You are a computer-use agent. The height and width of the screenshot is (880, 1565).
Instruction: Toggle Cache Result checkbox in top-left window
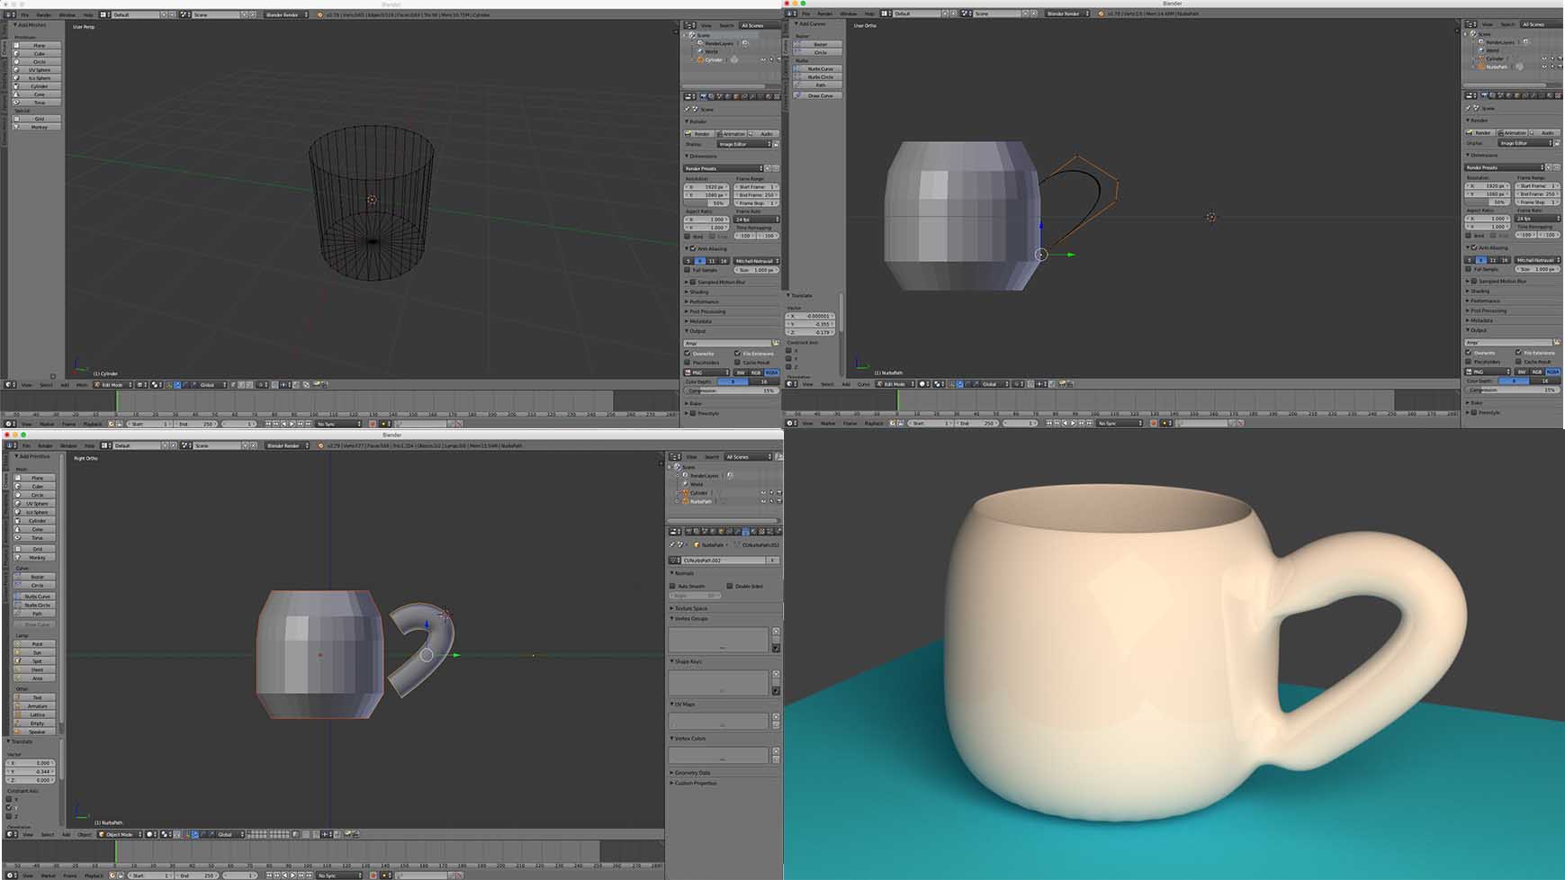(738, 363)
